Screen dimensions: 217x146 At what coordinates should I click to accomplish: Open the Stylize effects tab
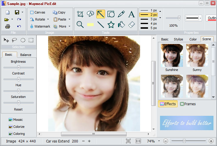click(178, 39)
